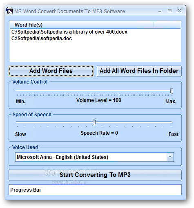Click the Add Word Files button
The height and width of the screenshot is (208, 194).
(51, 71)
